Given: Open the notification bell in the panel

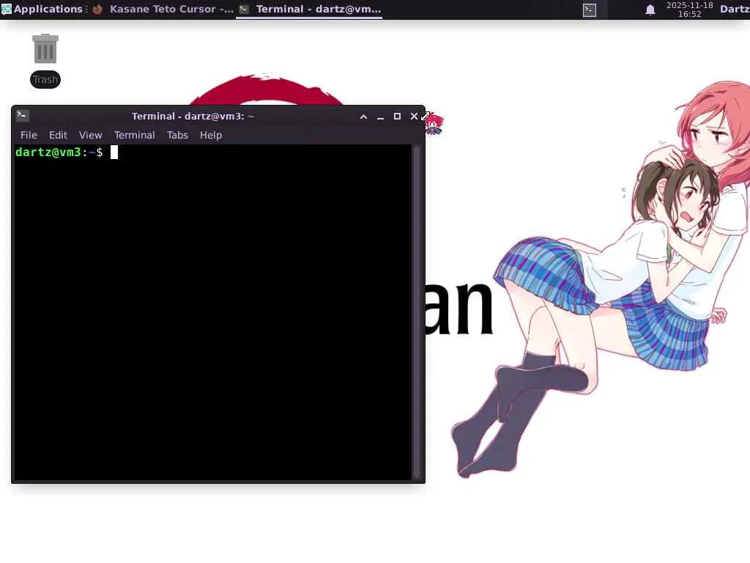Looking at the screenshot, I should coord(650,10).
